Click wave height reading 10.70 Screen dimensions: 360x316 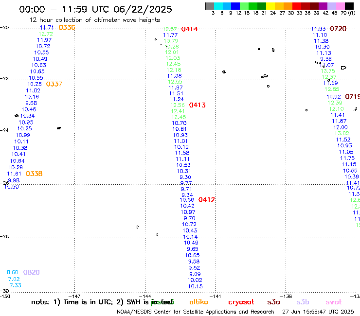(179, 123)
